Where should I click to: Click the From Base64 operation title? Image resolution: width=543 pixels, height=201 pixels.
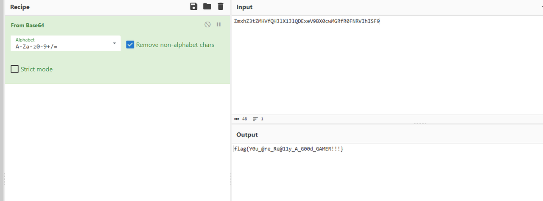coord(28,25)
